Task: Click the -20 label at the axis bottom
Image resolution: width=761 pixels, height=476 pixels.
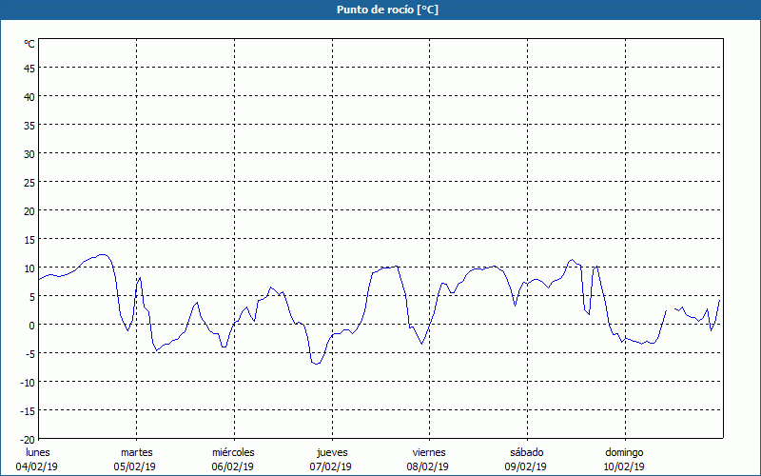Action: tap(27, 439)
